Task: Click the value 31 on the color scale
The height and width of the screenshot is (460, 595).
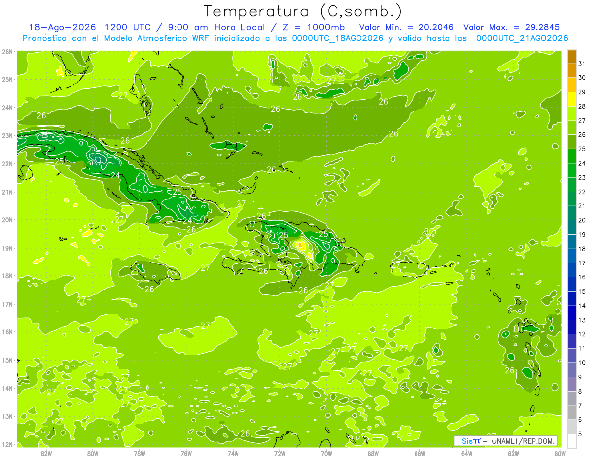Action: [x=582, y=64]
